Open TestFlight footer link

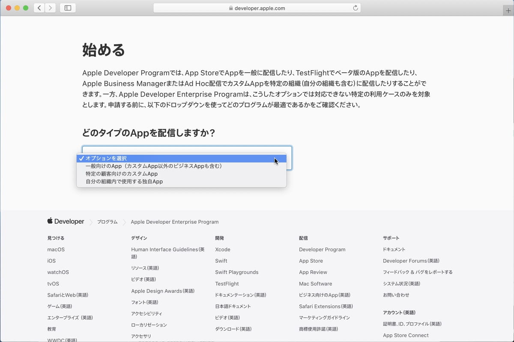pos(227,284)
